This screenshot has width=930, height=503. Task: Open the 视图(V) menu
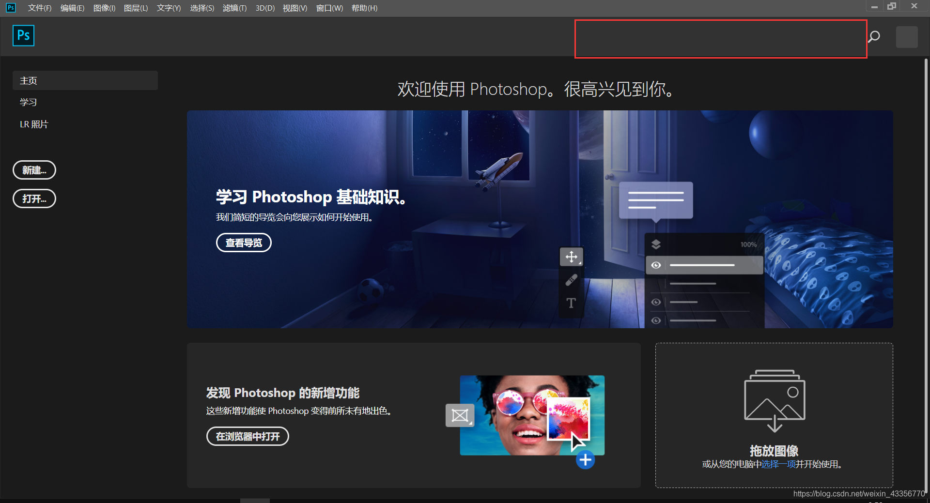(x=295, y=8)
